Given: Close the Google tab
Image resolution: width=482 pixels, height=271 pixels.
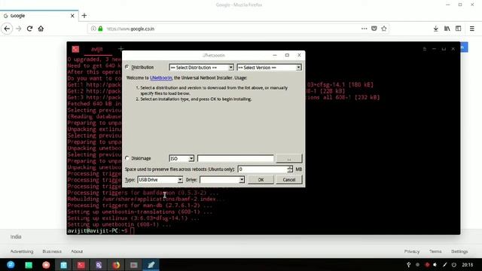Looking at the screenshot, I should tap(72, 16).
